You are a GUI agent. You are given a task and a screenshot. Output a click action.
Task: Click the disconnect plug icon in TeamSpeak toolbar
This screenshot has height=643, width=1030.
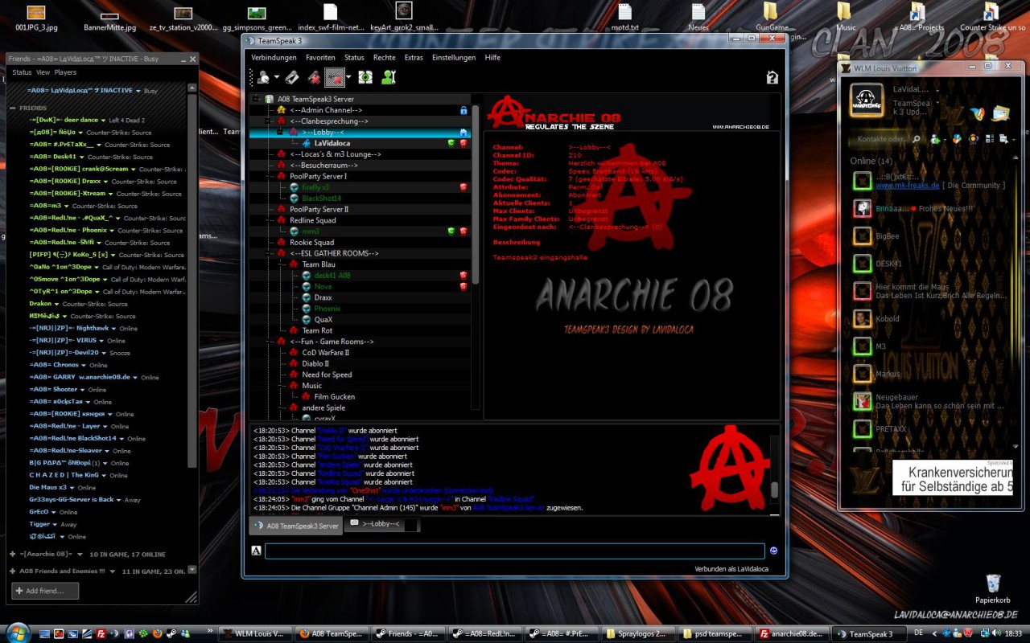pos(292,77)
